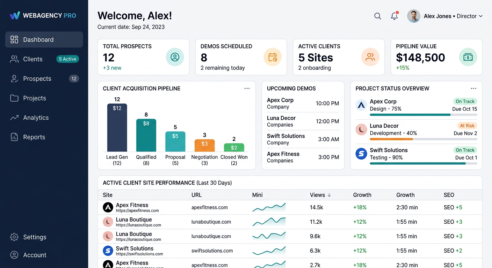The height and width of the screenshot is (268, 492).
Task: Open notifications bell icon
Action: click(x=395, y=16)
